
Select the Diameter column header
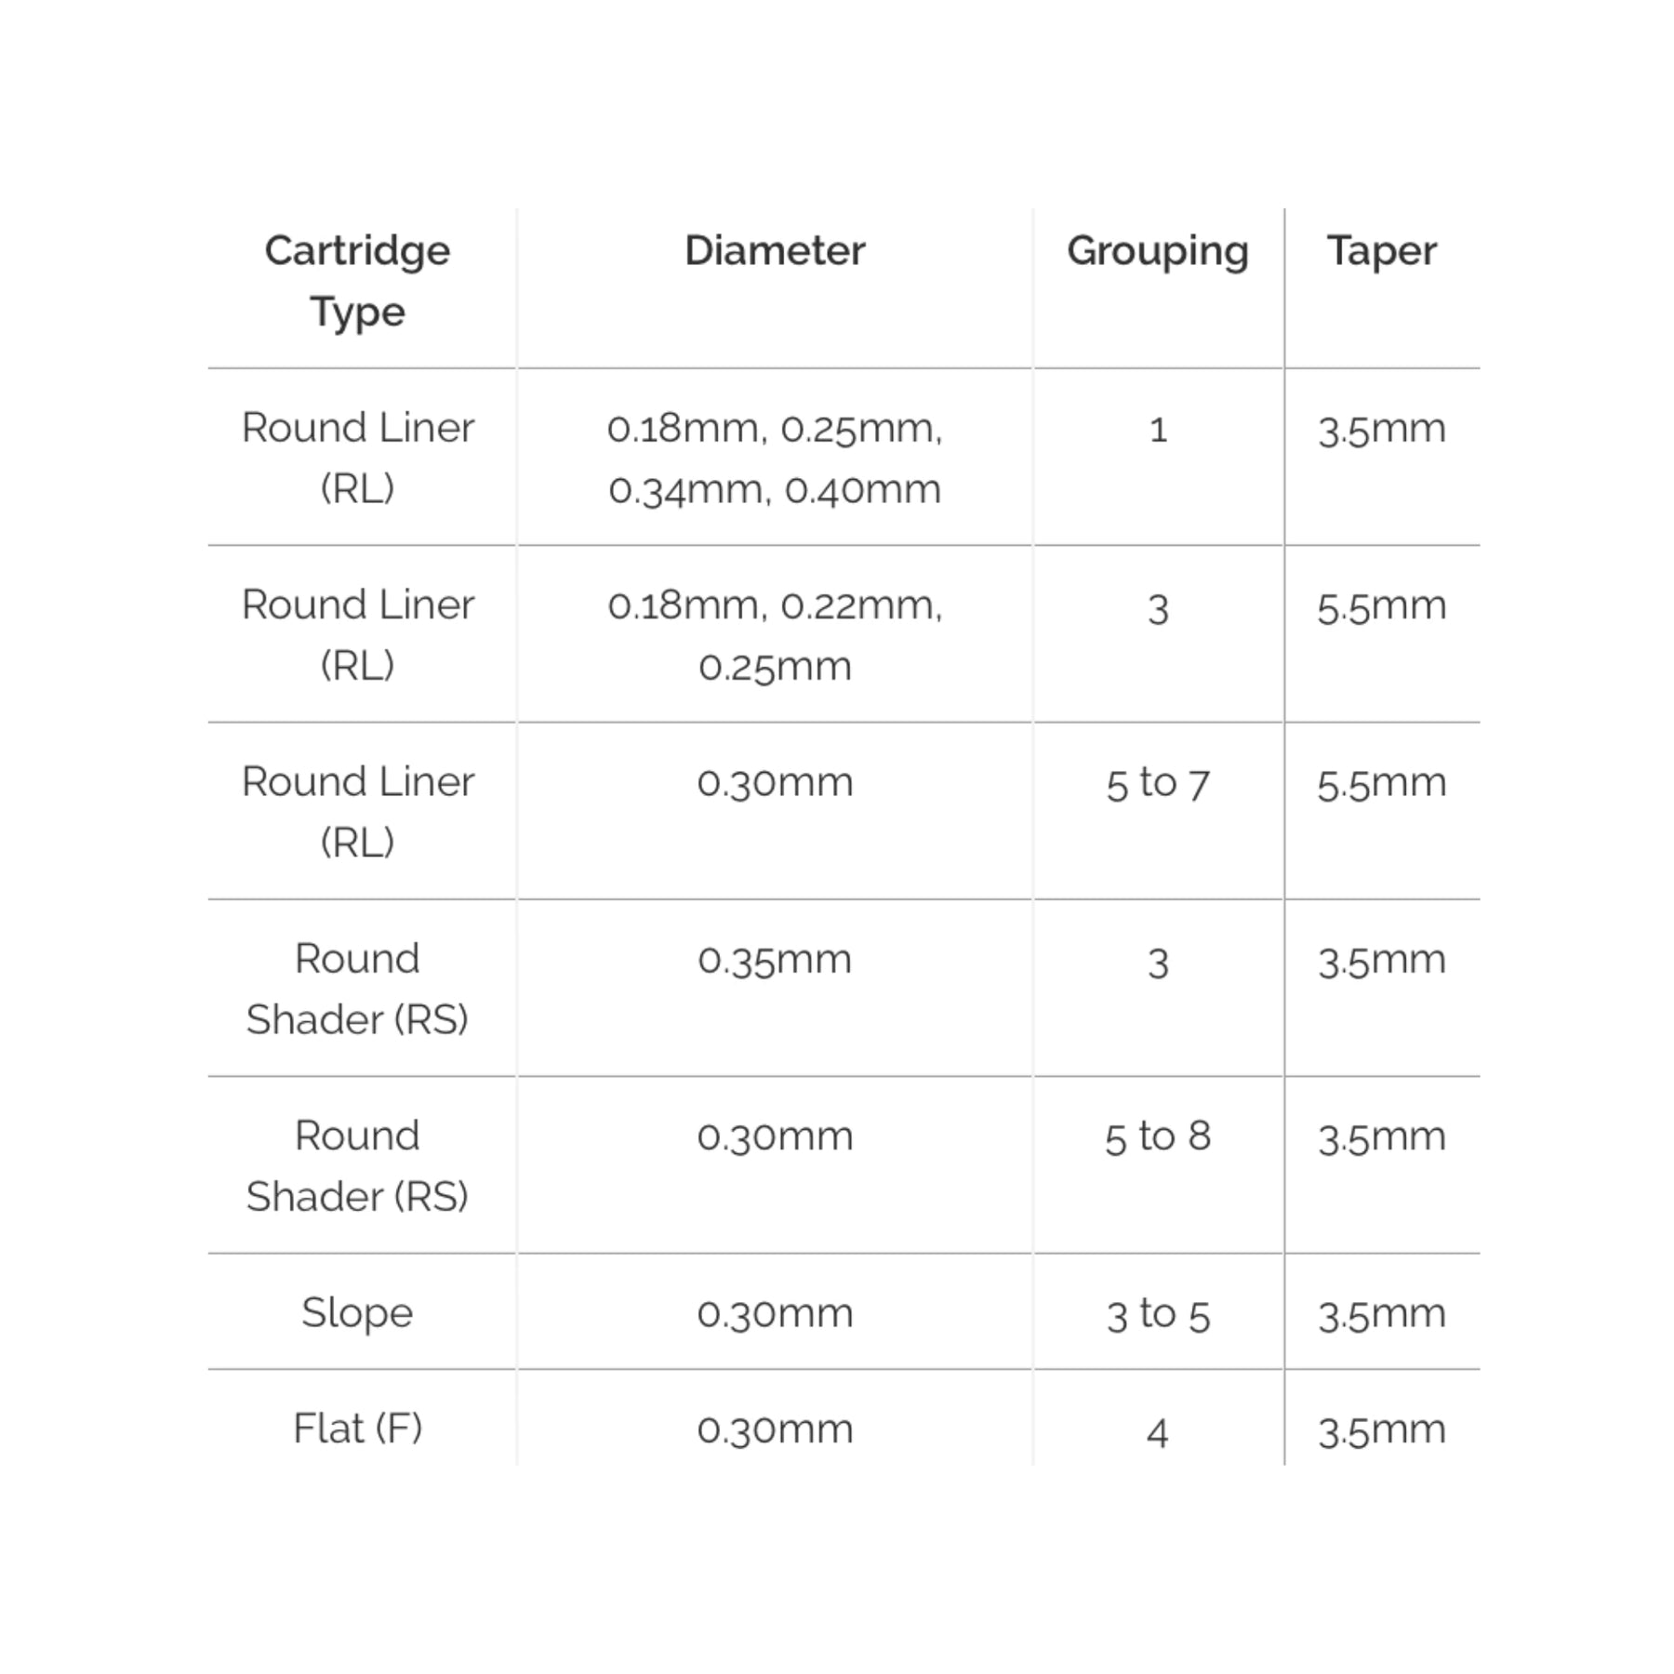775,251
